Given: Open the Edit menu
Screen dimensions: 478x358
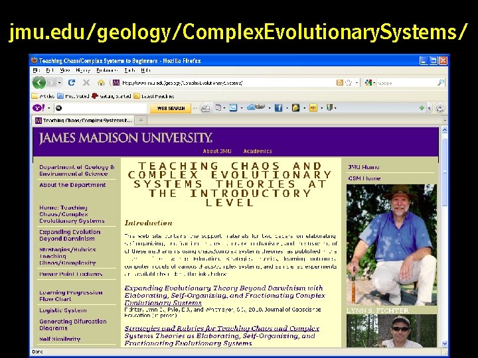Looking at the screenshot, I should pyautogui.click(x=50, y=70).
